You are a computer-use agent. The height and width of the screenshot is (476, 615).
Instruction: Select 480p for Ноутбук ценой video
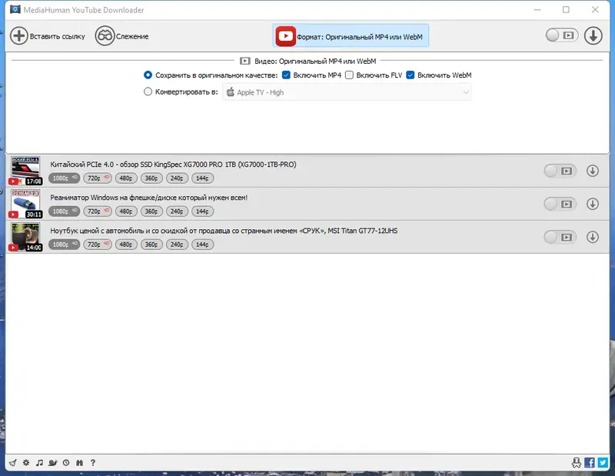point(126,245)
